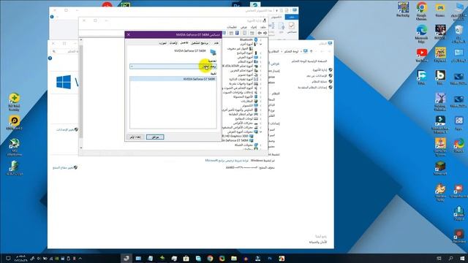The image size is (468, 263).
Task: Open the Action Center notification icon
Action: (x=8, y=258)
